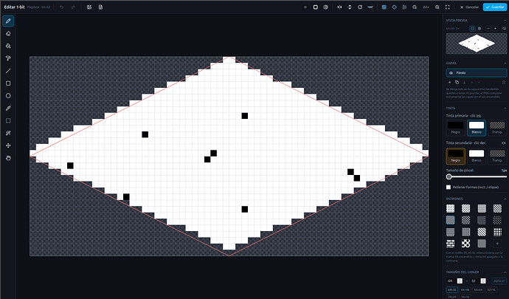Collapse the Patrones section

[505, 199]
